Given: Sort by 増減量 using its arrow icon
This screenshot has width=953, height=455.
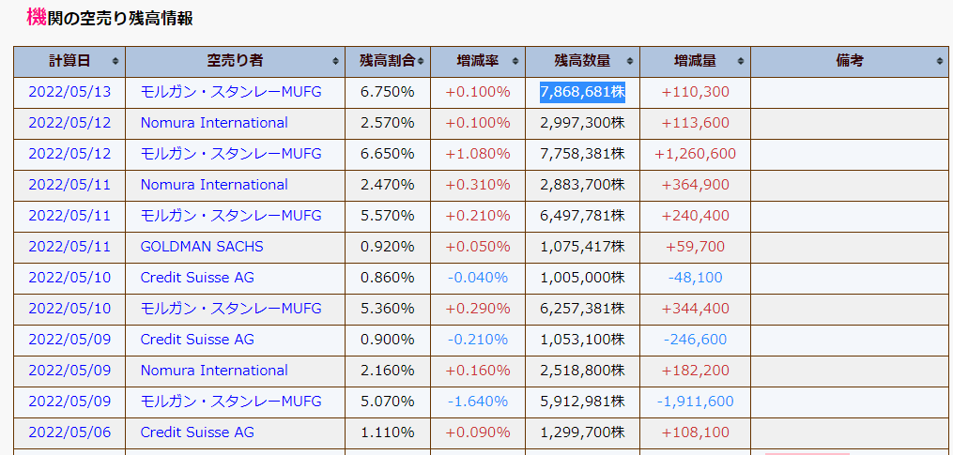Looking at the screenshot, I should 741,61.
